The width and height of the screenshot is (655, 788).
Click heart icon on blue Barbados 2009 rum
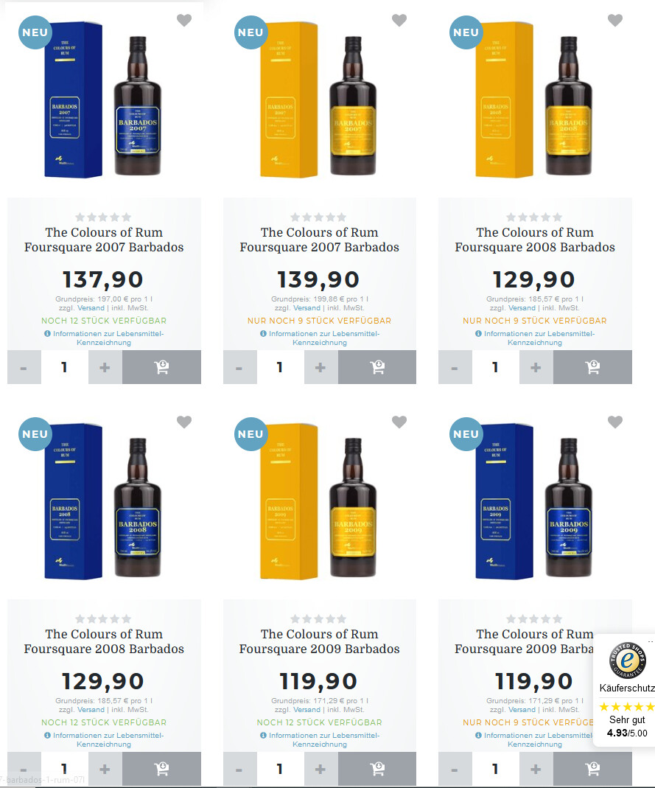pyautogui.click(x=615, y=422)
